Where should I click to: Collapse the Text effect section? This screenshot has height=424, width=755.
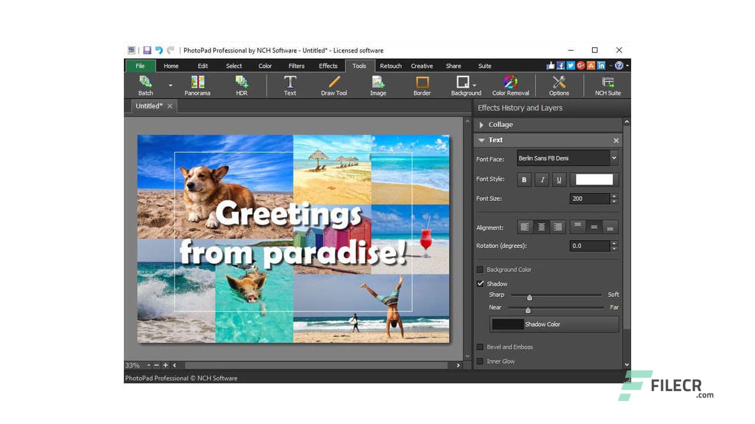click(482, 140)
